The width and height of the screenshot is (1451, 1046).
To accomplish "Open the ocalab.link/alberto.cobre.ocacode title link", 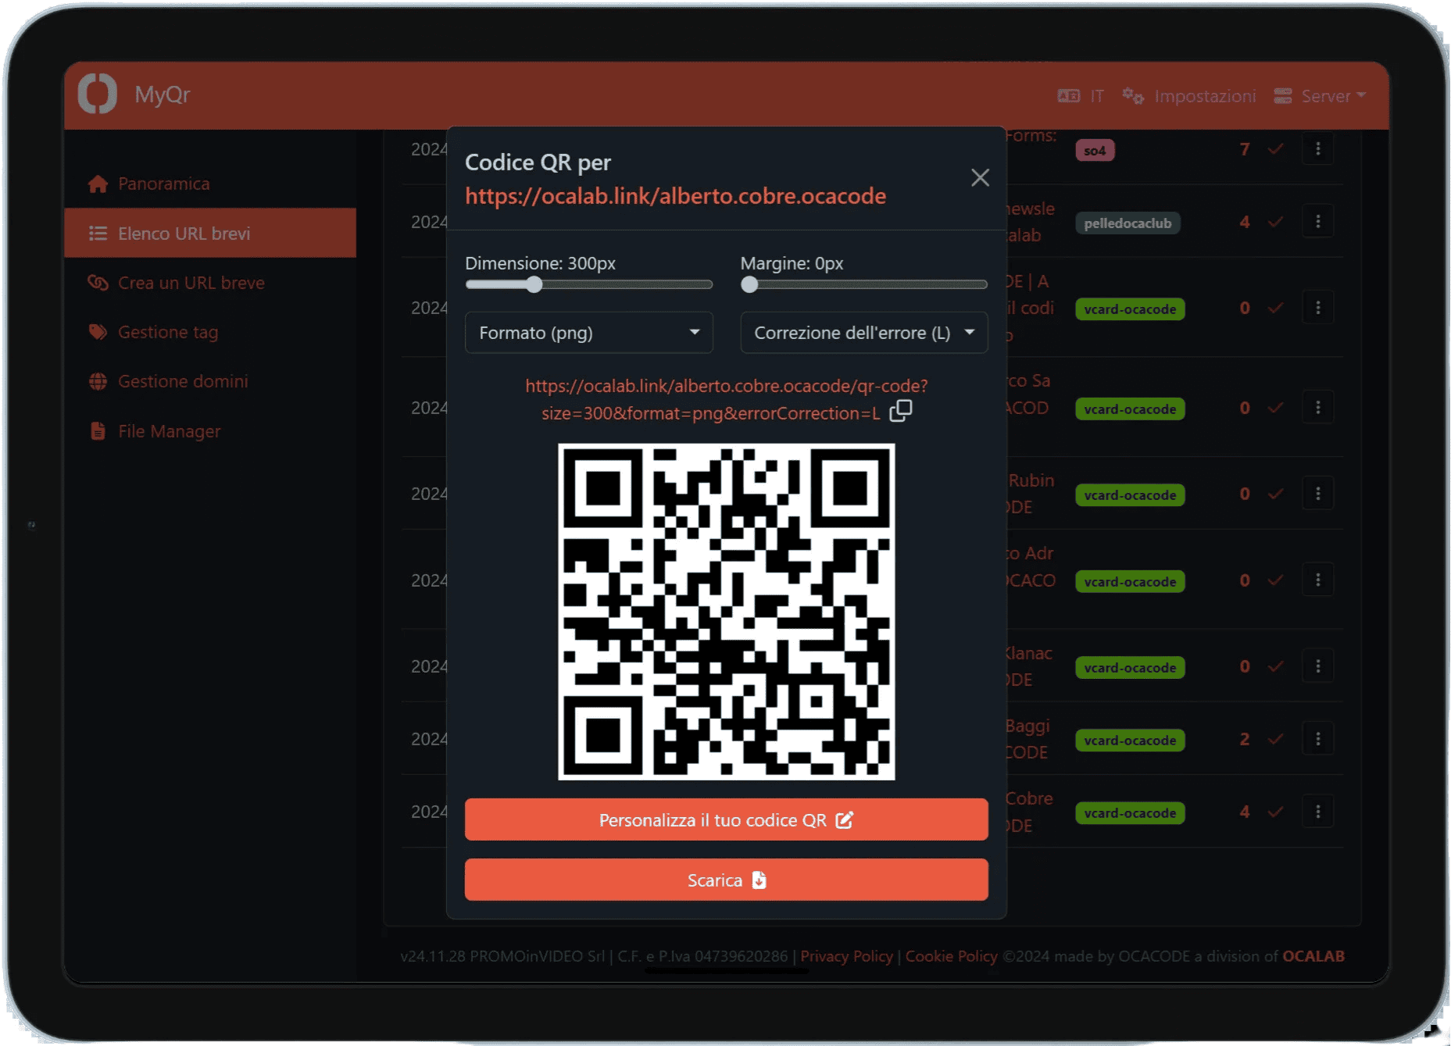I will [x=675, y=196].
